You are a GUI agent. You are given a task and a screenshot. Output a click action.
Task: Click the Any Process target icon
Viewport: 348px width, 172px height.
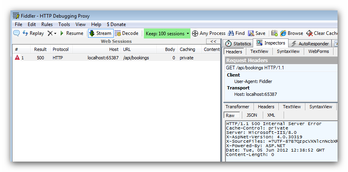[195, 34]
